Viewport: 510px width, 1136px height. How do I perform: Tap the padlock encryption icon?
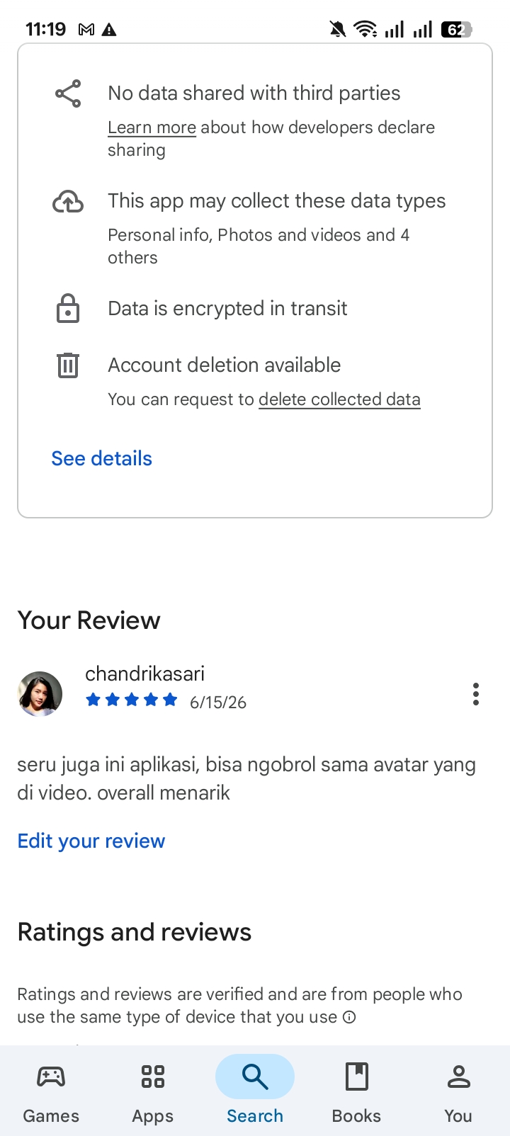(68, 308)
